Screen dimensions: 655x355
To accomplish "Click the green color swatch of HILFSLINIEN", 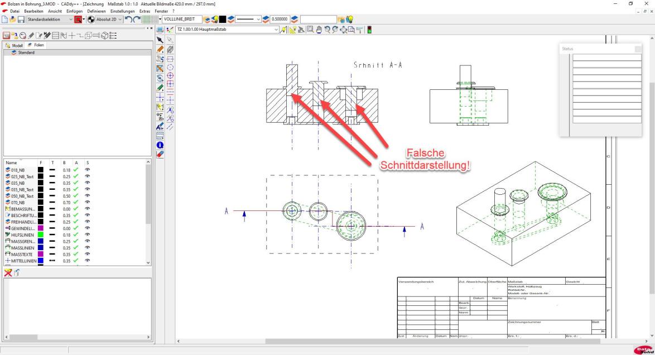I will click(x=41, y=235).
